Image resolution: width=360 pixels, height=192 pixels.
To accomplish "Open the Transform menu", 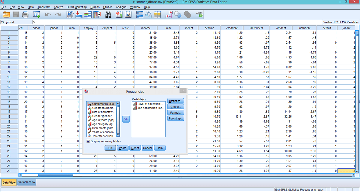I will pyautogui.click(x=44, y=7).
